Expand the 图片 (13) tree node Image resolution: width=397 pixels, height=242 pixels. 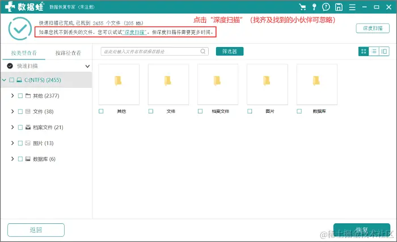12,143
